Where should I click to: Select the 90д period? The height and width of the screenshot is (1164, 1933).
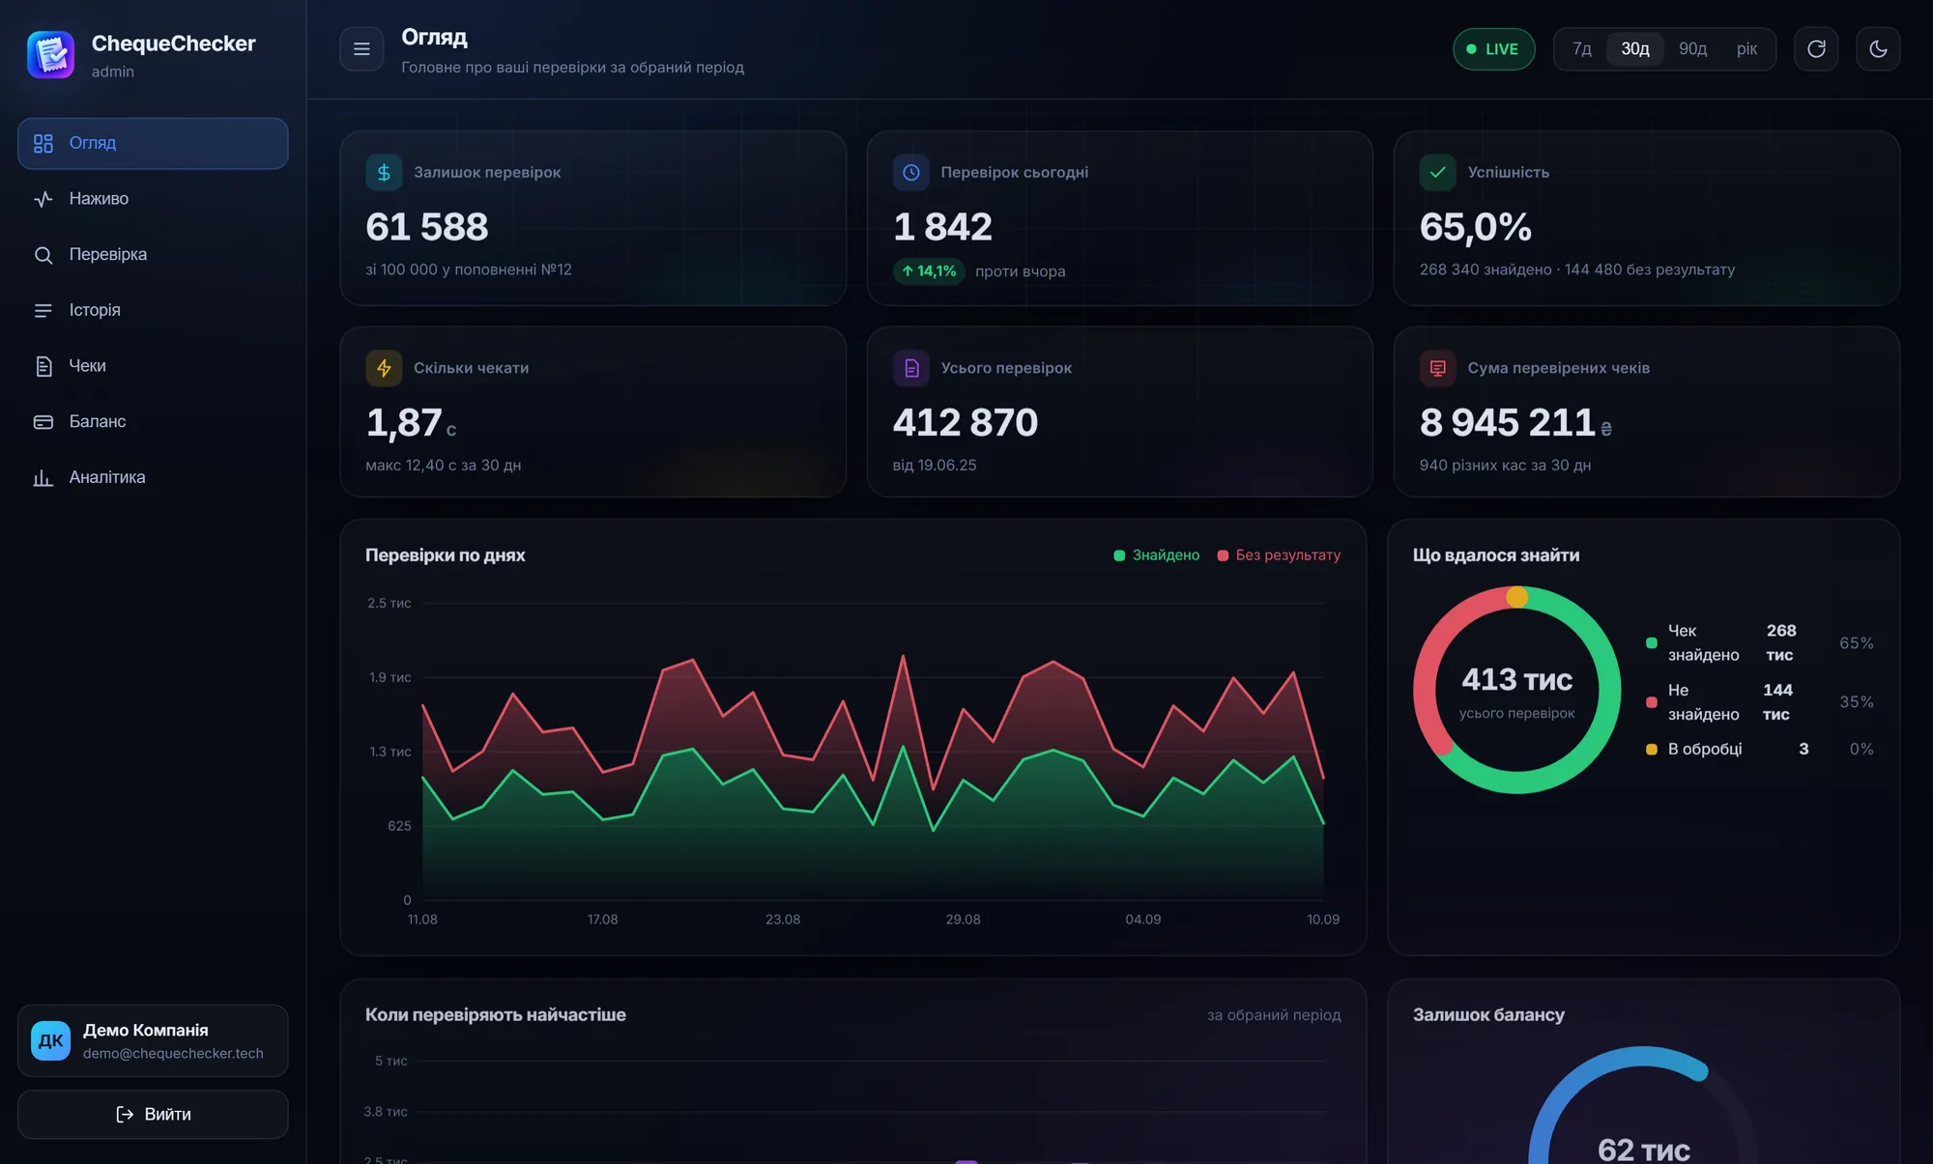pos(1692,49)
